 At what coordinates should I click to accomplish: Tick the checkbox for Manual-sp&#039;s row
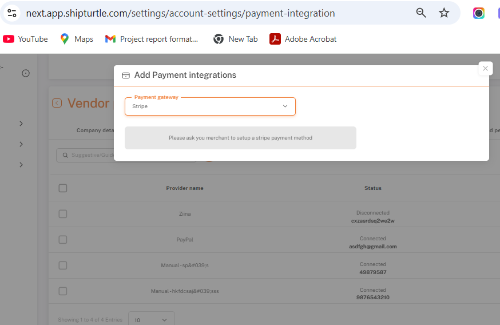[63, 265]
